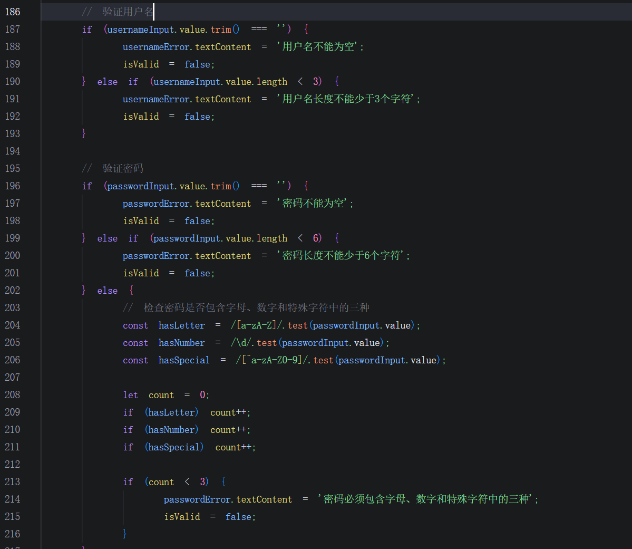Click 'passwordInput' in the line 196 condition
Screen dimensions: 632x549
tap(141, 186)
